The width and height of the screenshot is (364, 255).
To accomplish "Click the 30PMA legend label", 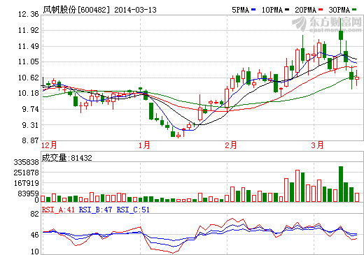I will coord(339,10).
